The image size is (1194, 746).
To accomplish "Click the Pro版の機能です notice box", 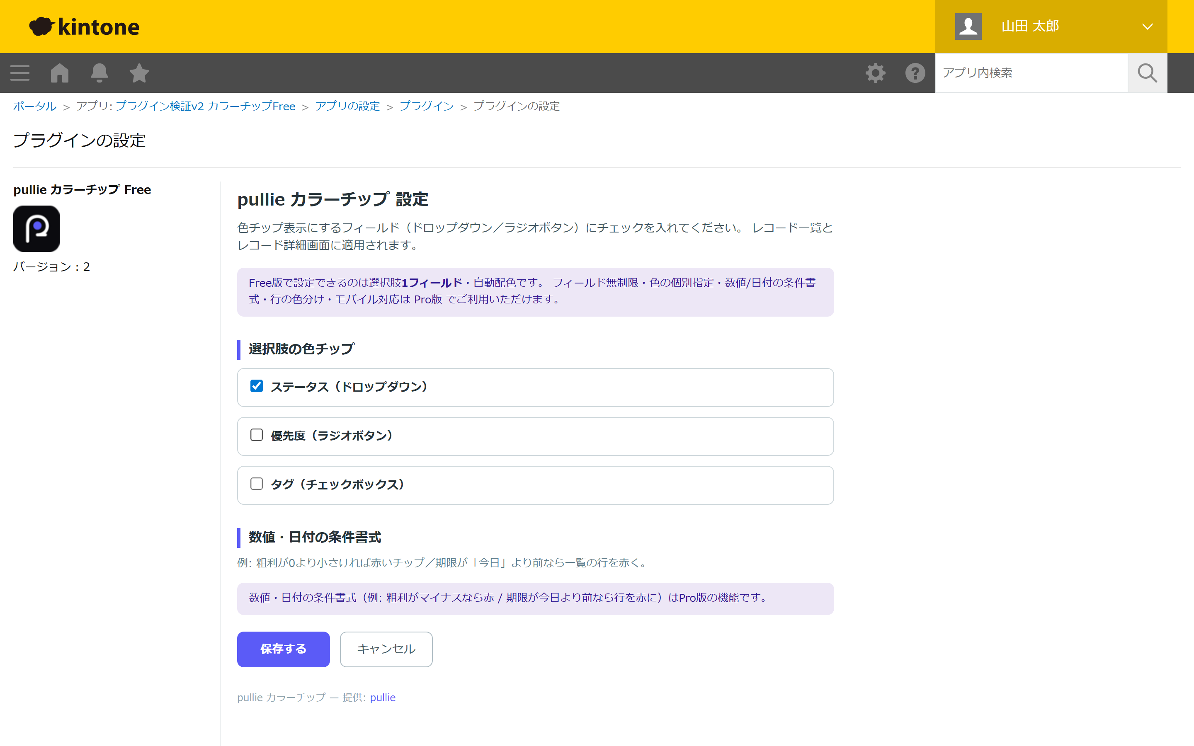I will pos(535,598).
